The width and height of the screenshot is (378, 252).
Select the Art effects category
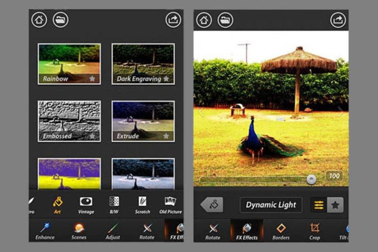pyautogui.click(x=58, y=204)
